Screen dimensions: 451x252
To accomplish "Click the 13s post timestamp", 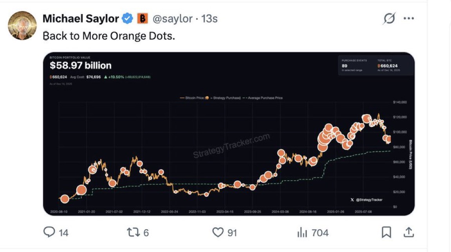I will click(209, 18).
